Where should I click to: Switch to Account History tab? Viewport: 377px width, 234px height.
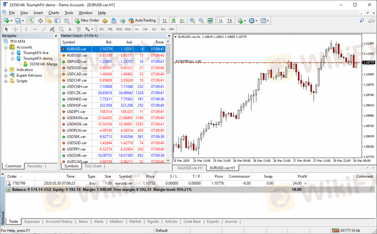[x=59, y=221]
